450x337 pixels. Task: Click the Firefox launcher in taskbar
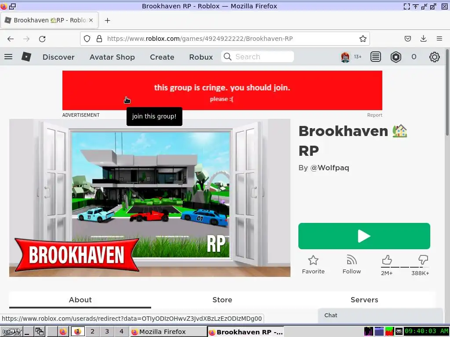(x=63, y=332)
